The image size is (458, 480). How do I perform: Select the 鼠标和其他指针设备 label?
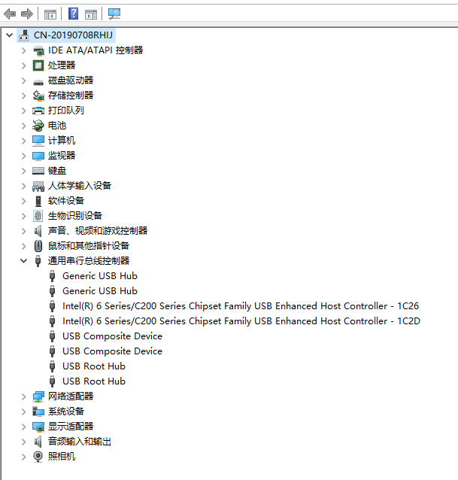coord(89,246)
